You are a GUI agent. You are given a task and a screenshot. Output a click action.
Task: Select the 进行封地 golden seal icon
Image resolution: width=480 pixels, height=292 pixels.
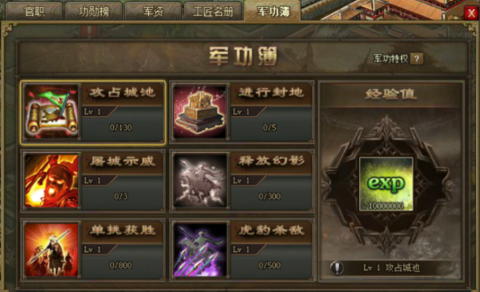[200, 112]
